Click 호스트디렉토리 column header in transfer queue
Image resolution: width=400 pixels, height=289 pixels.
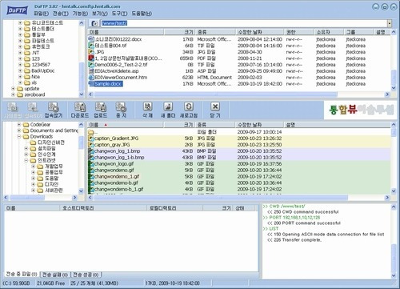coord(102,208)
